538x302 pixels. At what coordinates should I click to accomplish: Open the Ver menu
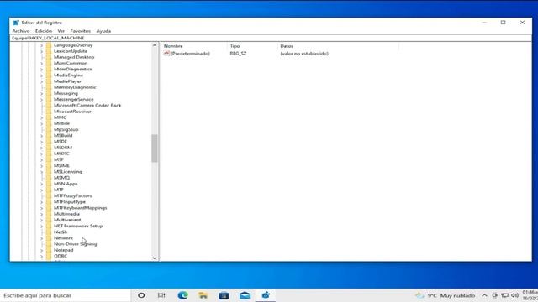pos(61,31)
